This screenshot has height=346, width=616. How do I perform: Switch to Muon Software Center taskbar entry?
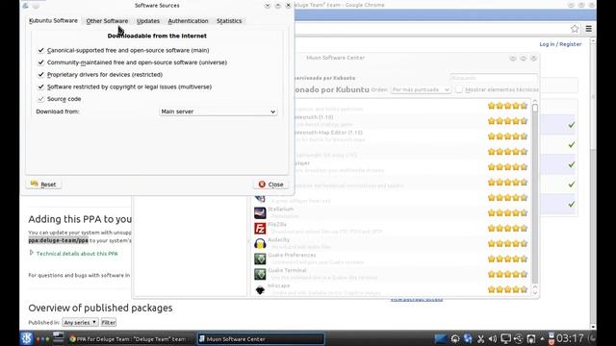[261, 339]
